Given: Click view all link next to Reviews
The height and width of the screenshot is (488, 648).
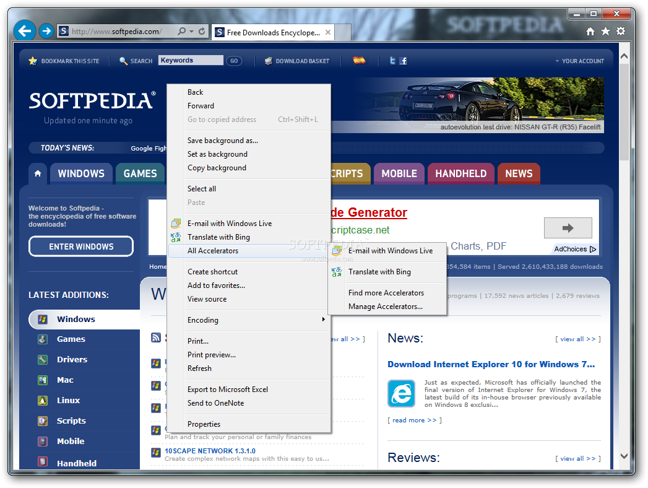Looking at the screenshot, I should 577,459.
